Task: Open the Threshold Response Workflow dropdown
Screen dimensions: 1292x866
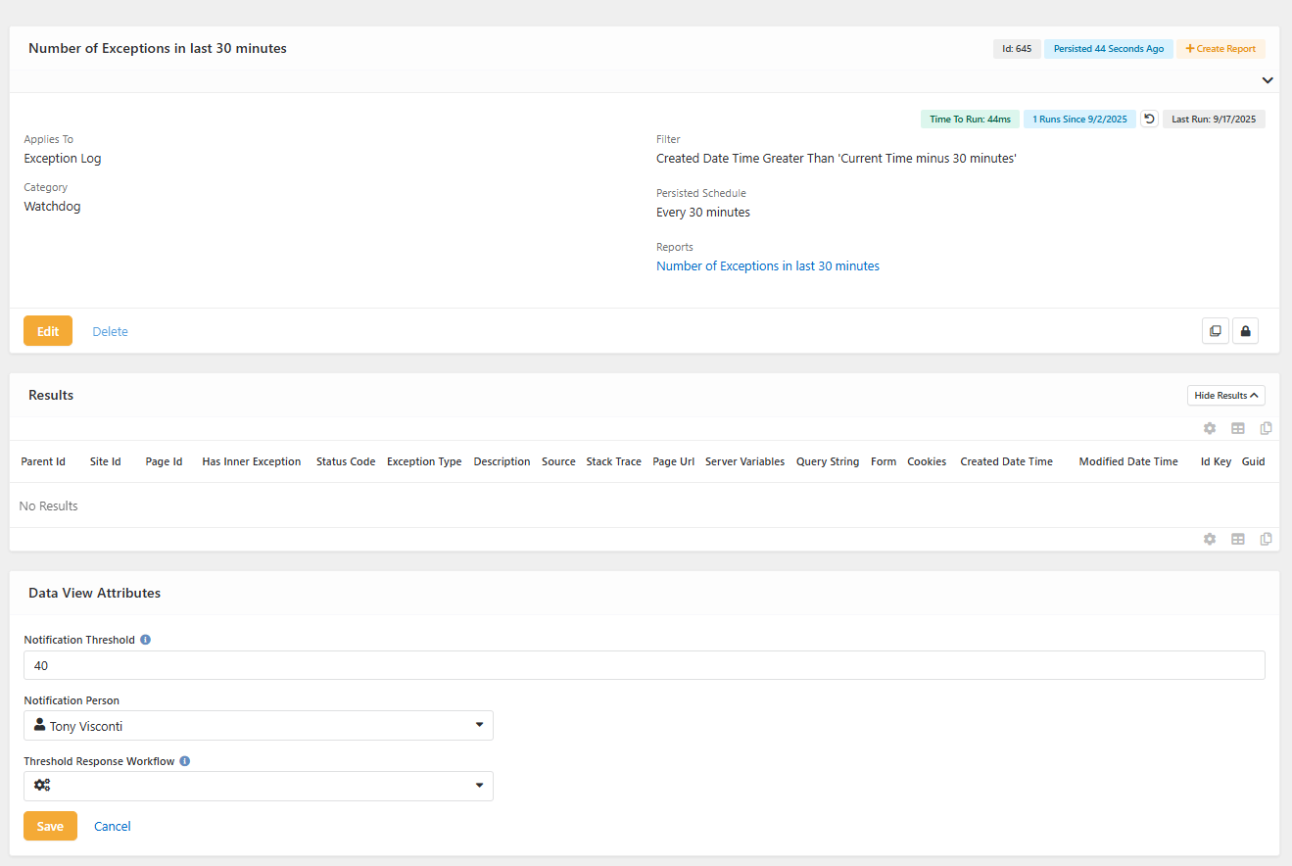Action: (259, 786)
